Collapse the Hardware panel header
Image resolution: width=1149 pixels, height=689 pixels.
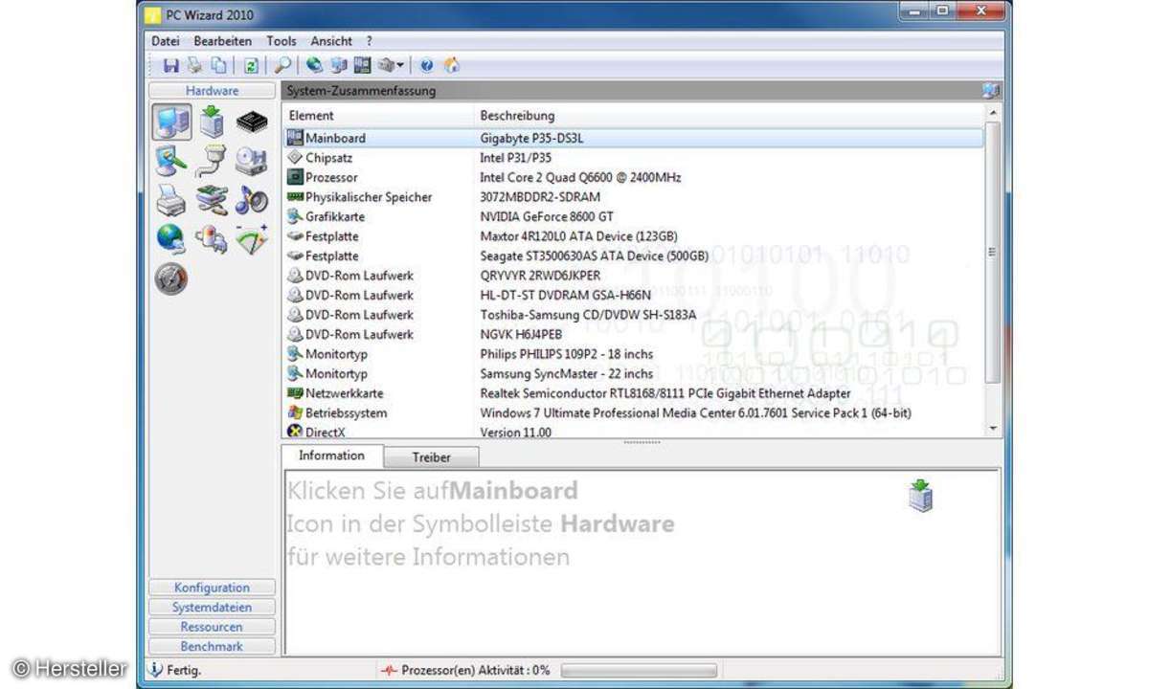(x=213, y=91)
